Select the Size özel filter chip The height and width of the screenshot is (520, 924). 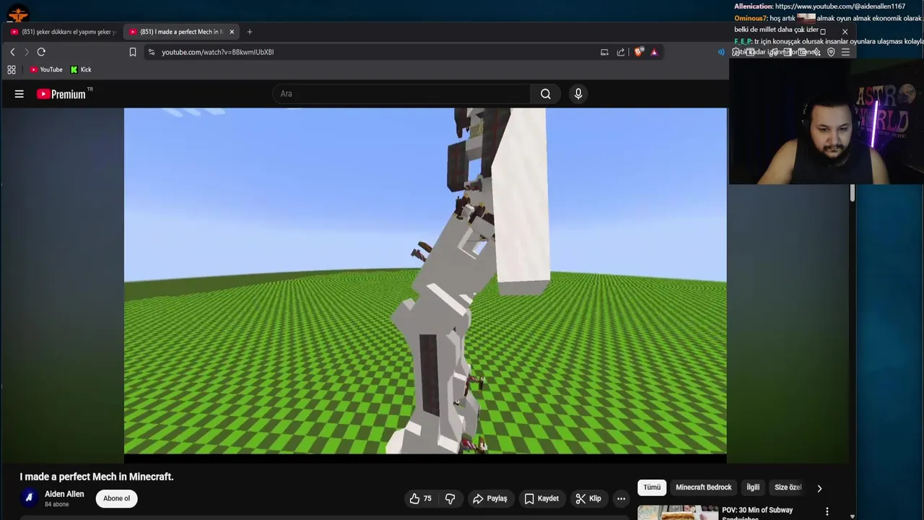[788, 487]
